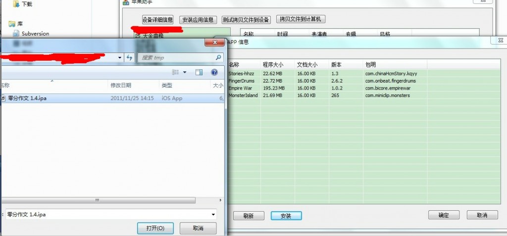This screenshot has width=507, height=236.
Task: Sort APP list by 名称 header
Action: point(244,65)
